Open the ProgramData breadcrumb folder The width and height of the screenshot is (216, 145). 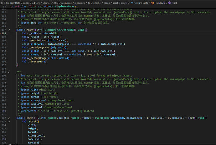[12, 2]
